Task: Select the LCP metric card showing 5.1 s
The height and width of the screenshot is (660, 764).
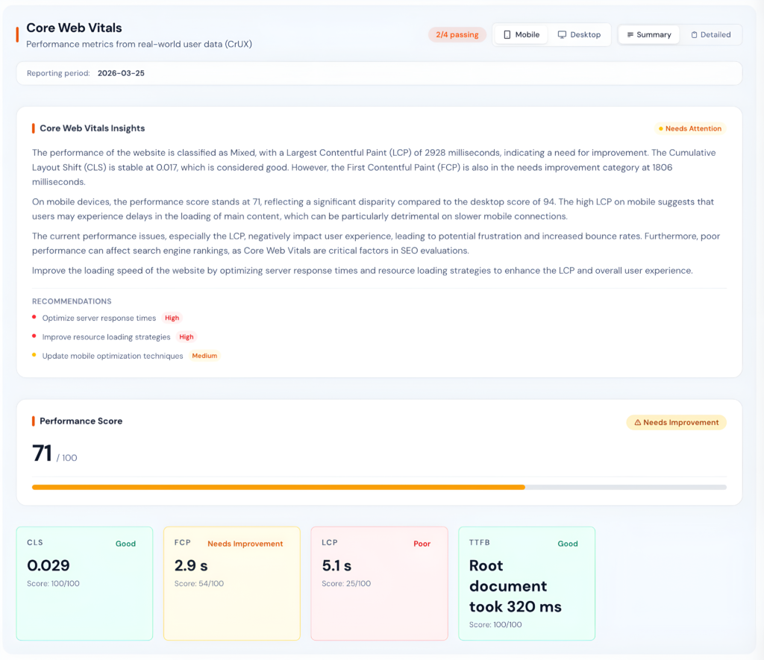Action: tap(379, 583)
